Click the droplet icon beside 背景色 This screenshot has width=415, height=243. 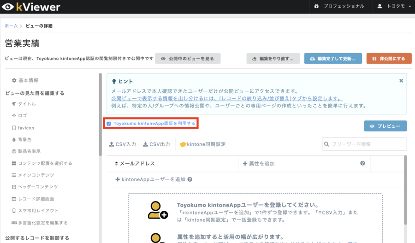(x=14, y=140)
